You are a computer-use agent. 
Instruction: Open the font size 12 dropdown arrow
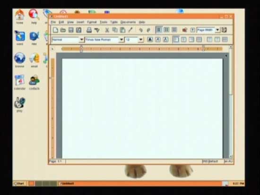141,40
